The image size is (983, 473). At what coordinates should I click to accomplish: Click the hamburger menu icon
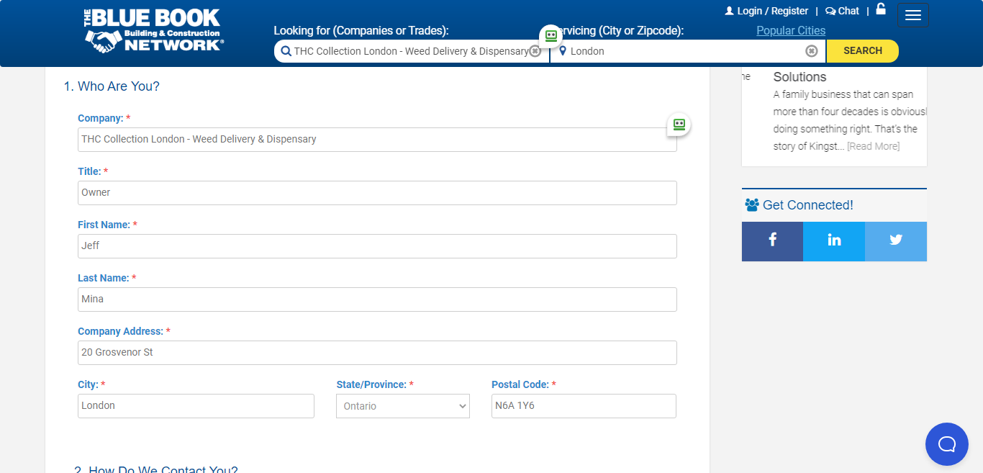(x=913, y=15)
